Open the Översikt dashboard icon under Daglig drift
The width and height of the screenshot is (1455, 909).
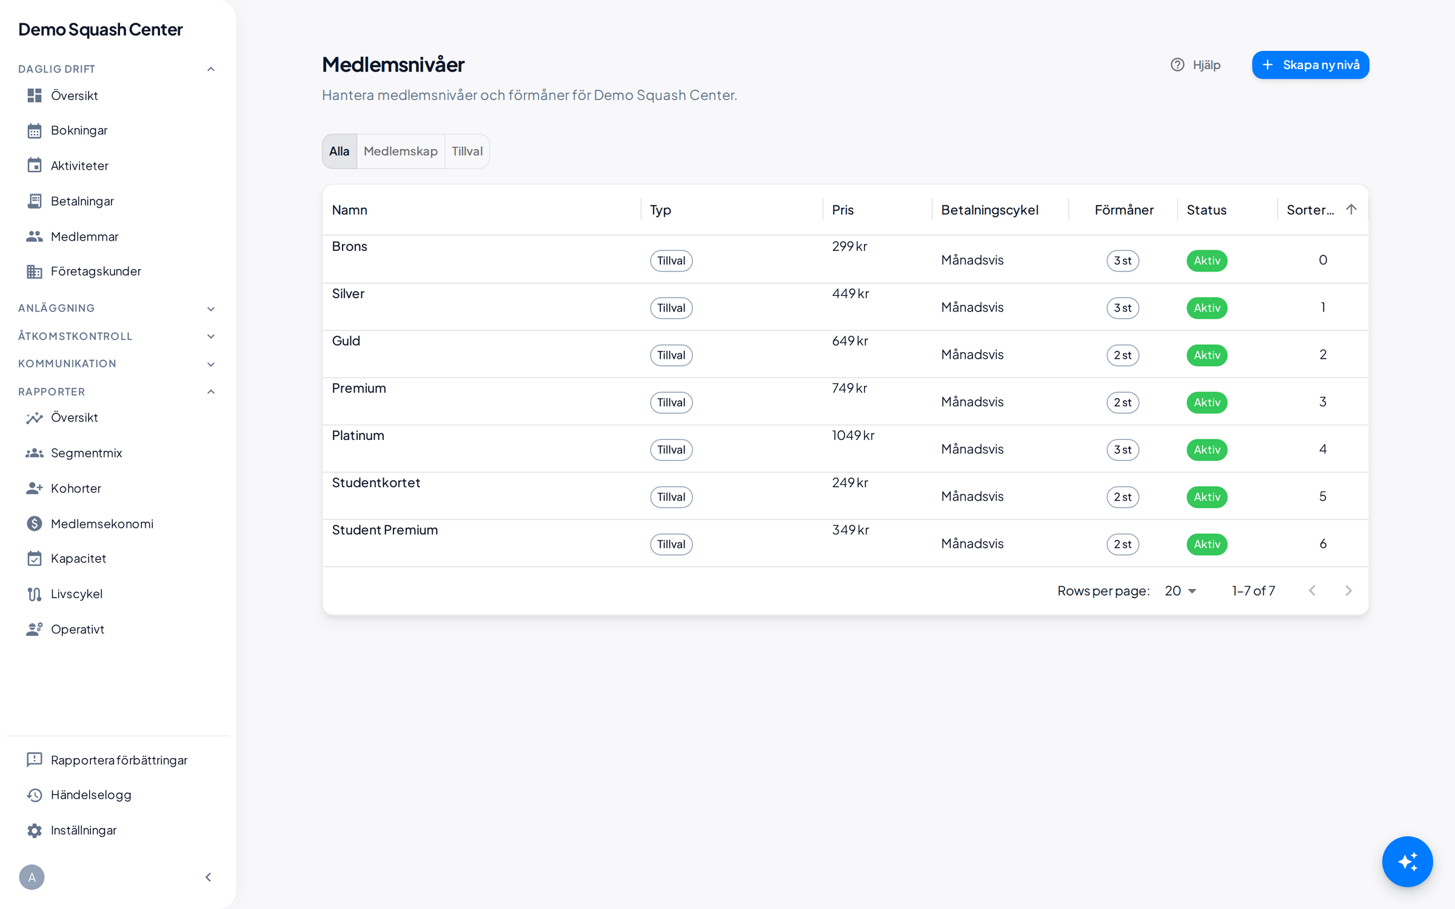click(x=35, y=95)
